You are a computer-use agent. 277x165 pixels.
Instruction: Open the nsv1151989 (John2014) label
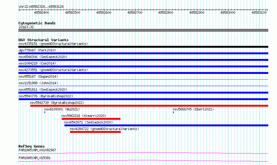(x=38, y=83)
